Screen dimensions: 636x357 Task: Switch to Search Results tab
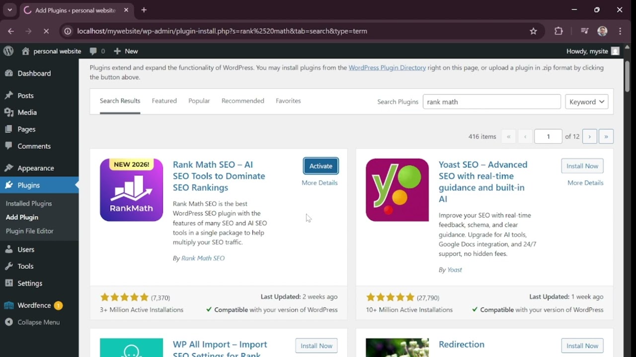[x=120, y=101]
